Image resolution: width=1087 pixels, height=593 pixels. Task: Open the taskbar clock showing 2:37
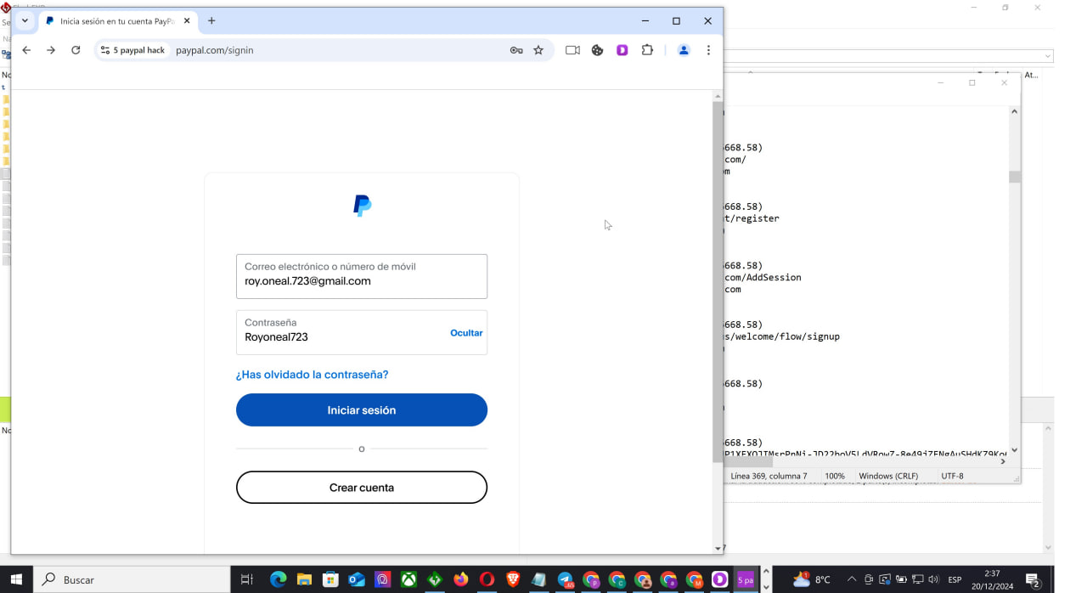992,579
